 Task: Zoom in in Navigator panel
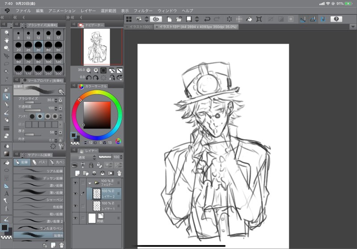(96, 71)
